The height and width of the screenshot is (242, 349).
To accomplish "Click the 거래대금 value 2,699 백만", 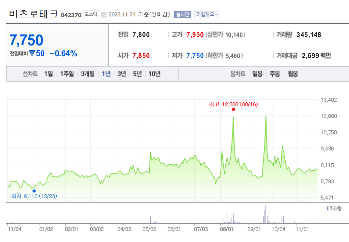I will click(x=316, y=56).
